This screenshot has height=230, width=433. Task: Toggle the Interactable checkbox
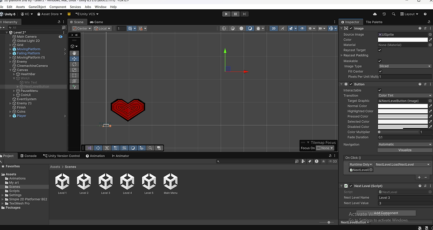[380, 90]
